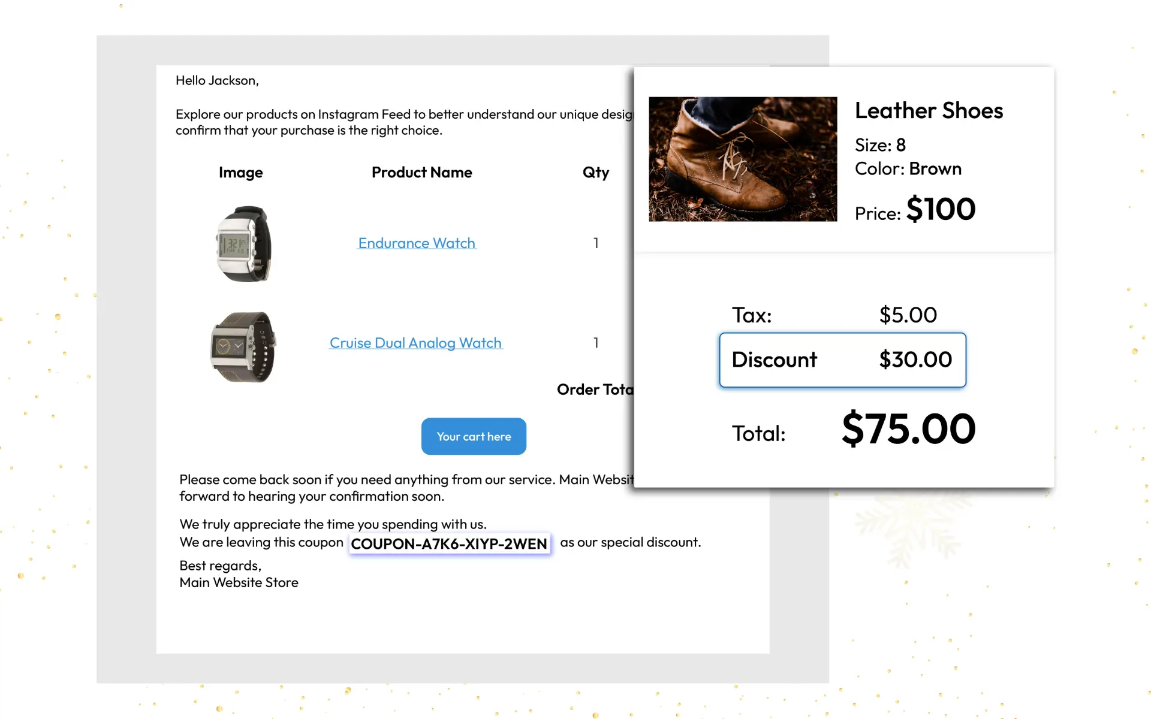
Task: Click the Cruise Dual Analog Watch image
Action: pyautogui.click(x=242, y=346)
